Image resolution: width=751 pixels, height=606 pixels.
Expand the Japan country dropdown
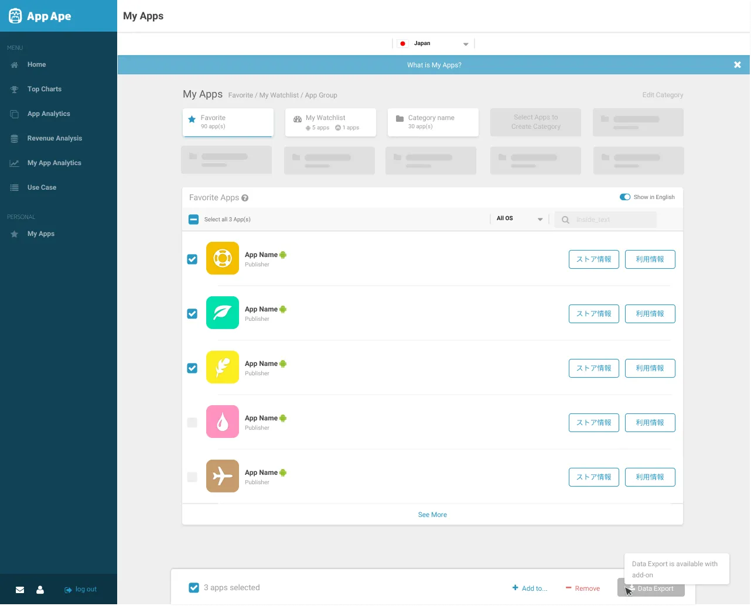click(x=433, y=43)
